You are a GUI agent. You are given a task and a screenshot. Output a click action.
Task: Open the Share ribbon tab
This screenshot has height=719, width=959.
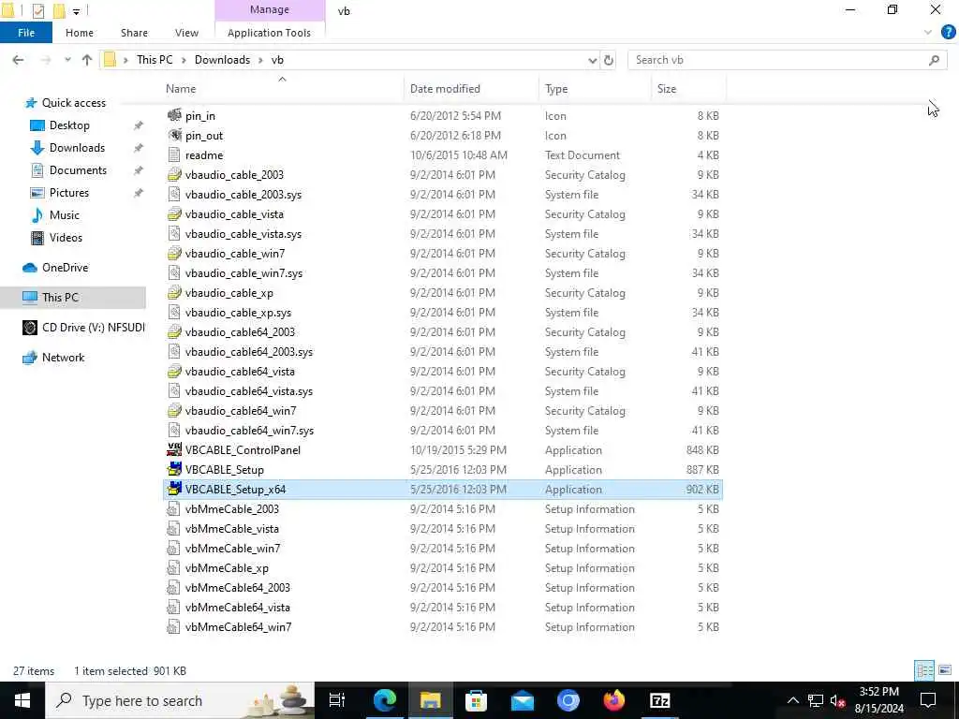coord(134,33)
